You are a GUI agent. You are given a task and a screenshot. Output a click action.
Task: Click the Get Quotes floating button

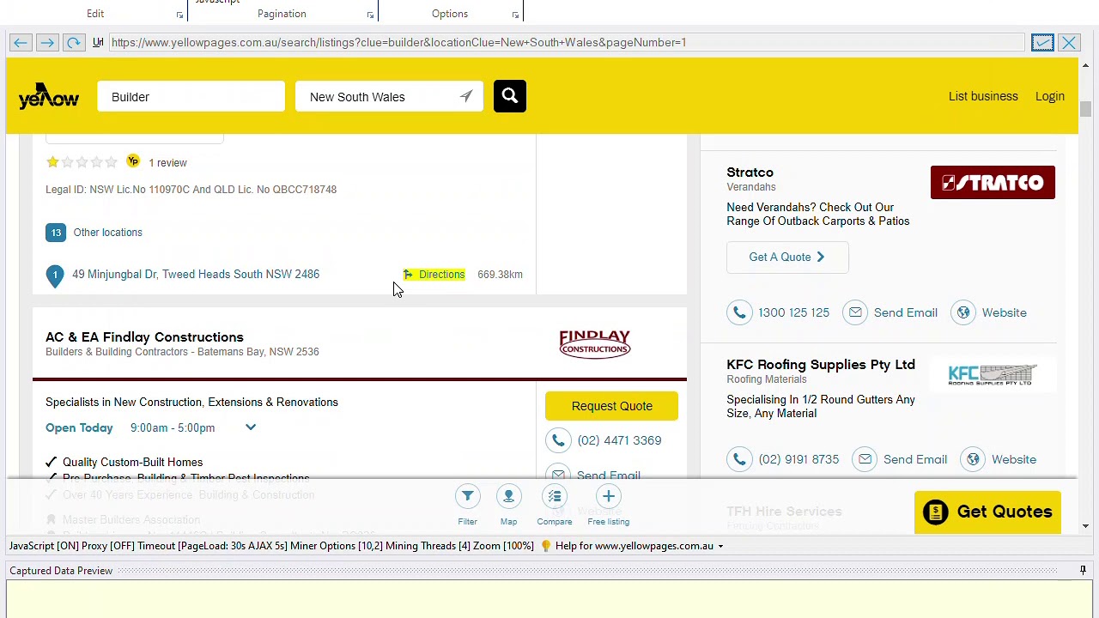tap(987, 512)
